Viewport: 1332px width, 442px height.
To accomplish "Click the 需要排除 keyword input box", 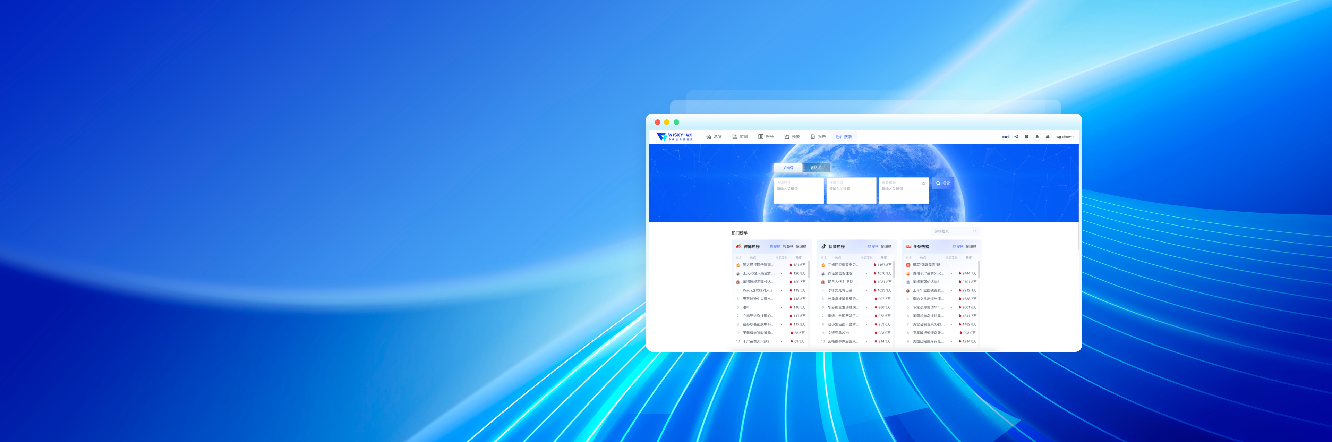I will pyautogui.click(x=903, y=190).
